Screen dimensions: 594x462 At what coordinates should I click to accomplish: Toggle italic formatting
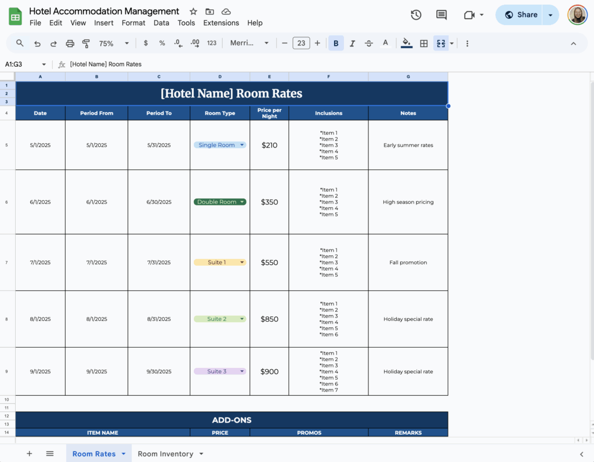353,43
